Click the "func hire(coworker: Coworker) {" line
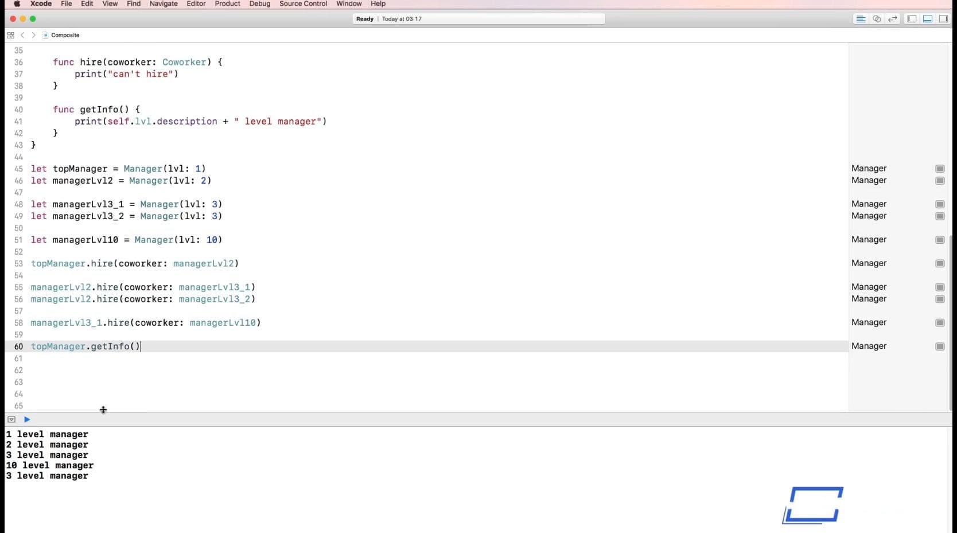Viewport: 957px width, 533px height. click(138, 62)
